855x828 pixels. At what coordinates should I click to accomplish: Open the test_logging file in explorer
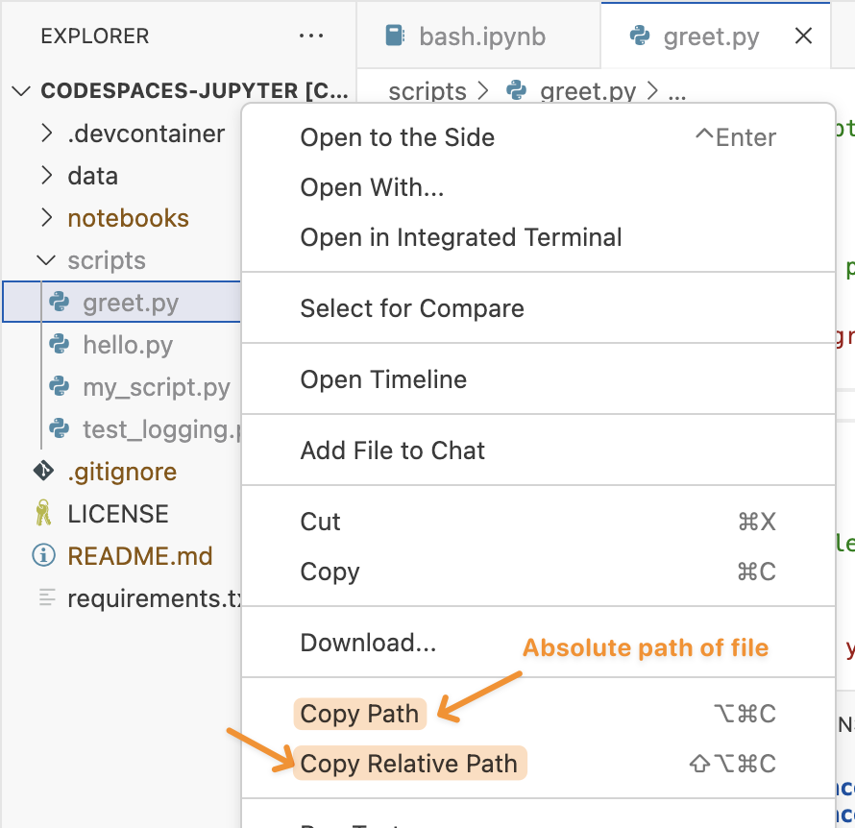pyautogui.click(x=159, y=429)
